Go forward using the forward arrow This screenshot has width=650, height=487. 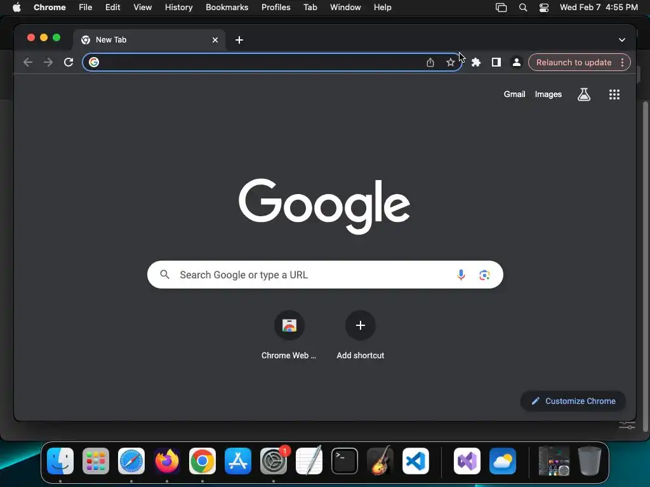click(48, 62)
